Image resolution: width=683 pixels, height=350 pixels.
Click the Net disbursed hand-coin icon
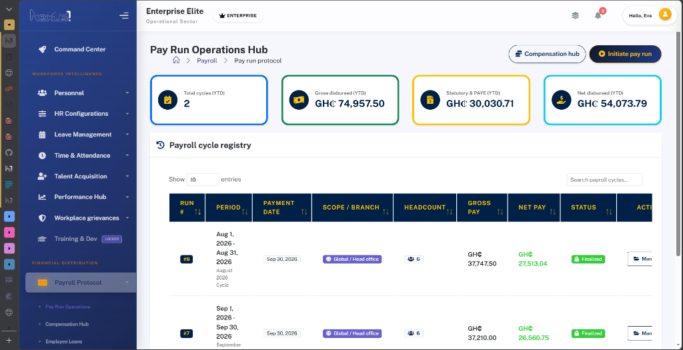(x=561, y=100)
